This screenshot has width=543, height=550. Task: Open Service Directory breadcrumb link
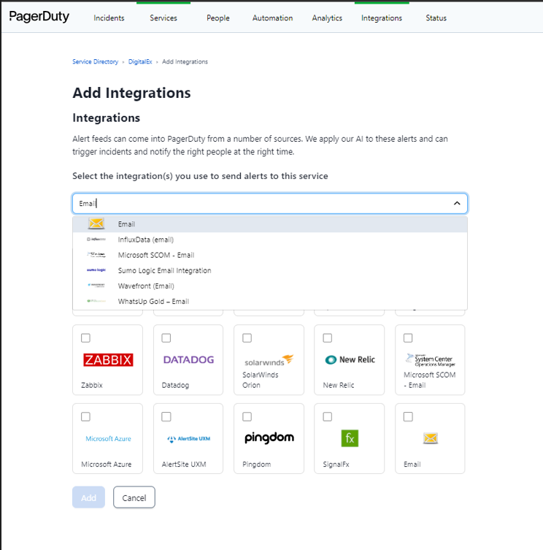(95, 62)
